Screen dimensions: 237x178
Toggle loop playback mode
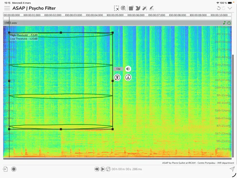click(x=108, y=169)
